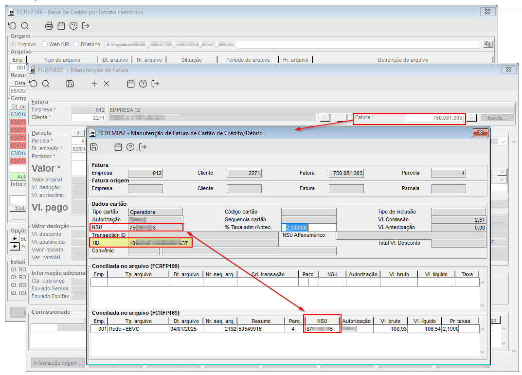Click printer icon in FCRFP169 toolbar
The width and height of the screenshot is (522, 375).
[x=49, y=26]
